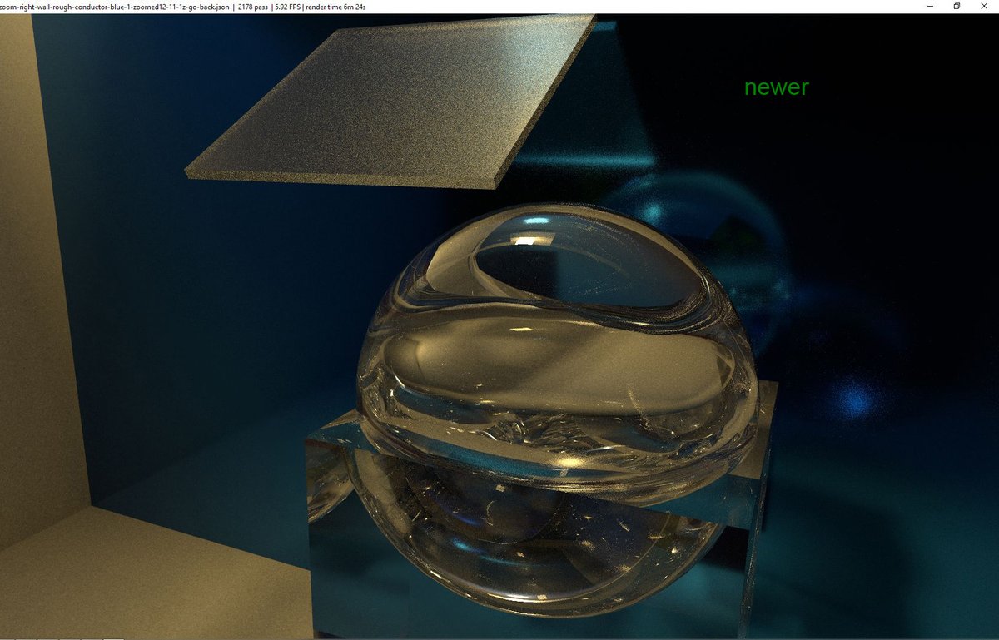
Task: Click the "render time 6m 24s" text
Action: point(335,7)
